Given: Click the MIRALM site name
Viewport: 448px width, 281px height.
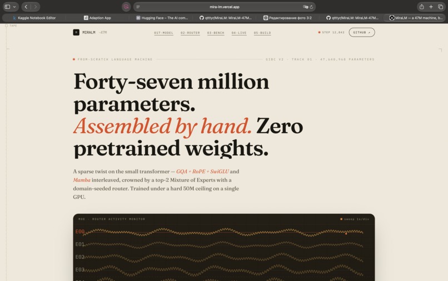Looking at the screenshot, I should (89, 33).
